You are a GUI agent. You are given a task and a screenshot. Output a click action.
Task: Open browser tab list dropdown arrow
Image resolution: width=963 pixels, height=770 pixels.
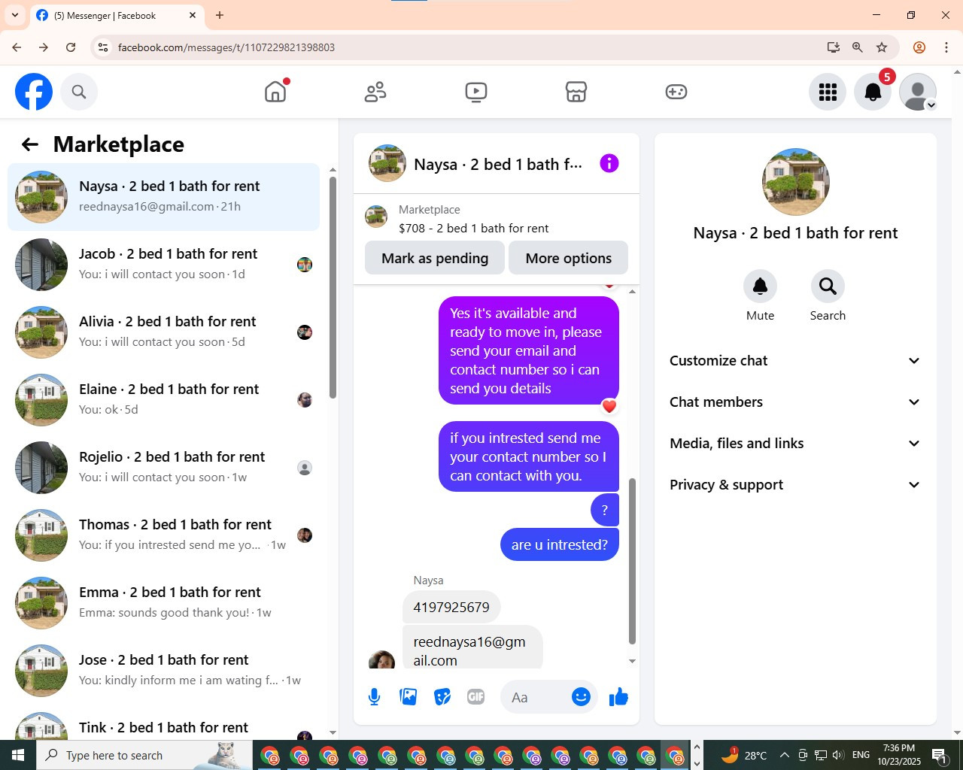pos(15,15)
